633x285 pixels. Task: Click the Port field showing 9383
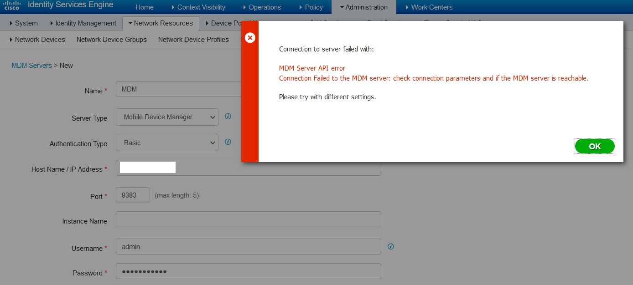coord(133,195)
